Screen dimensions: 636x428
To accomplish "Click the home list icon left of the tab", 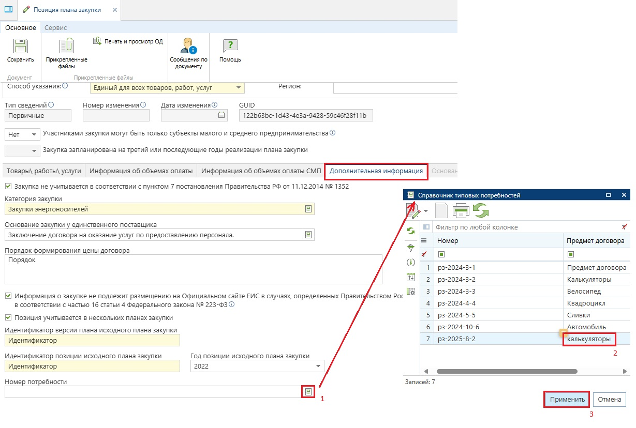I will point(8,10).
